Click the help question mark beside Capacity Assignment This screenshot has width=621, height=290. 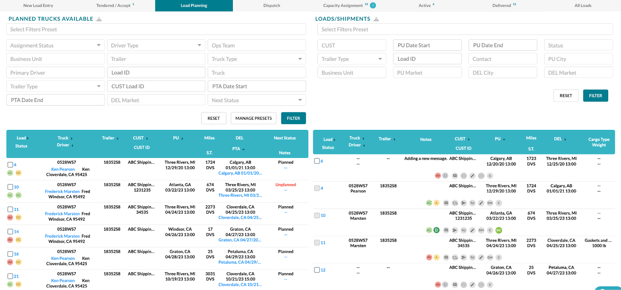373,5
